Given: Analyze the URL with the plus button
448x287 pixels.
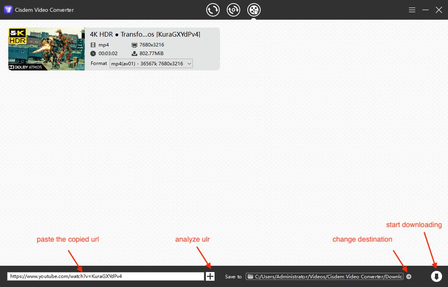Looking at the screenshot, I should tap(210, 276).
